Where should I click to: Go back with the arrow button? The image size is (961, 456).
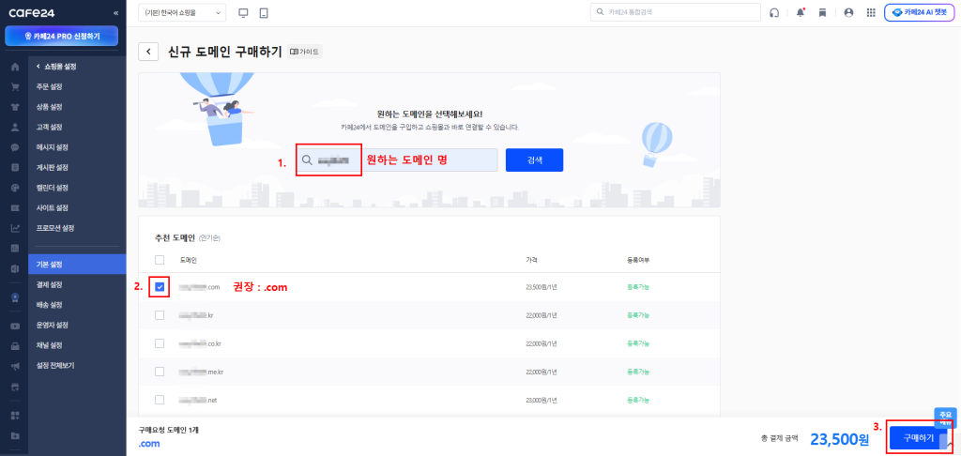pyautogui.click(x=148, y=52)
